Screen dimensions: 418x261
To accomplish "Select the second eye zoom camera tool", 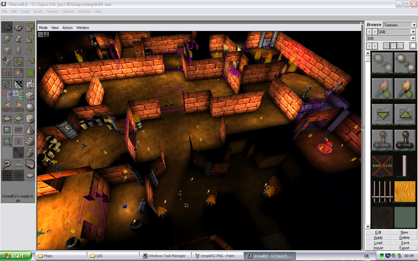I will (19, 27).
